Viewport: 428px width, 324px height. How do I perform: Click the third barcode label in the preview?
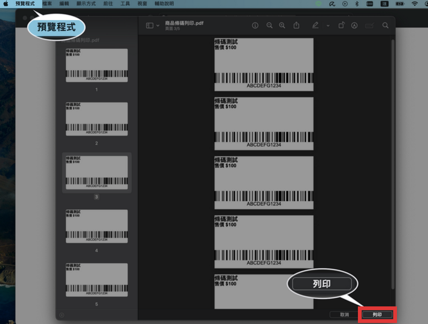click(264, 183)
